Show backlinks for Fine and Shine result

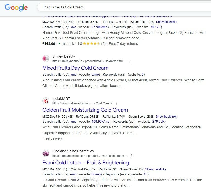click(156, 169)
